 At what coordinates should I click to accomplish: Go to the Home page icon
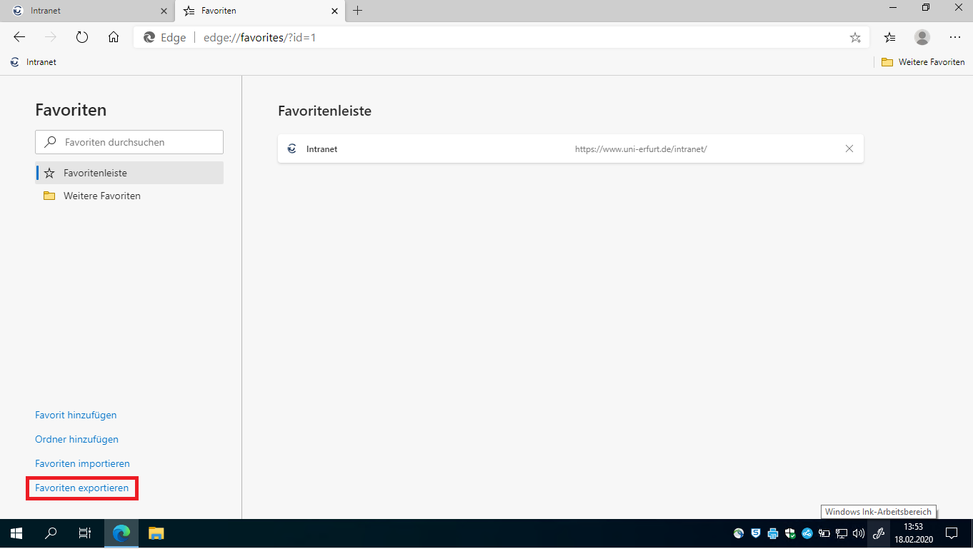point(114,37)
